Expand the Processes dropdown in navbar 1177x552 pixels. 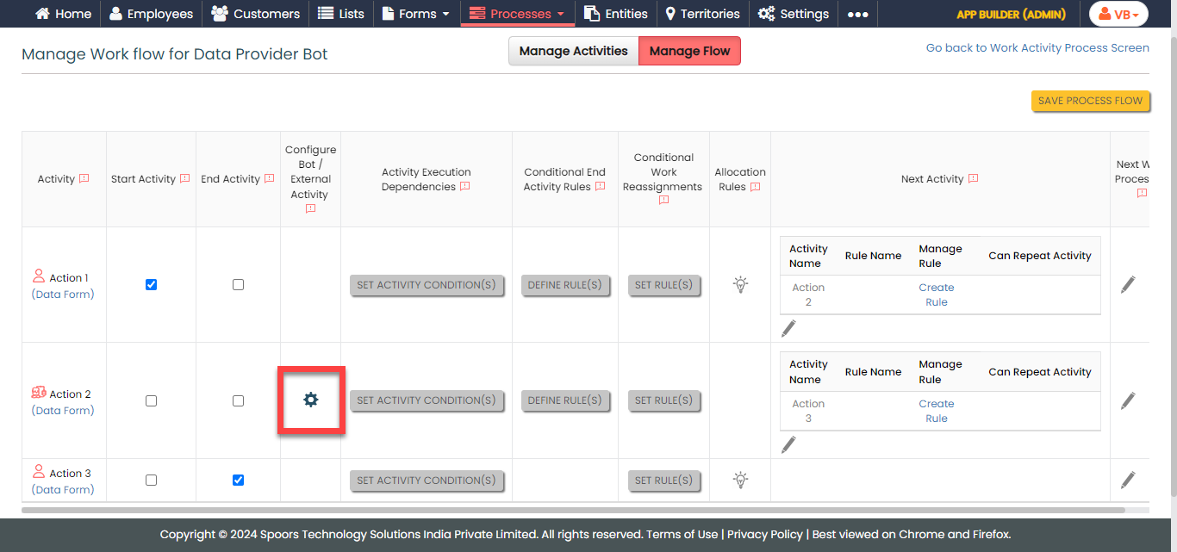click(516, 14)
